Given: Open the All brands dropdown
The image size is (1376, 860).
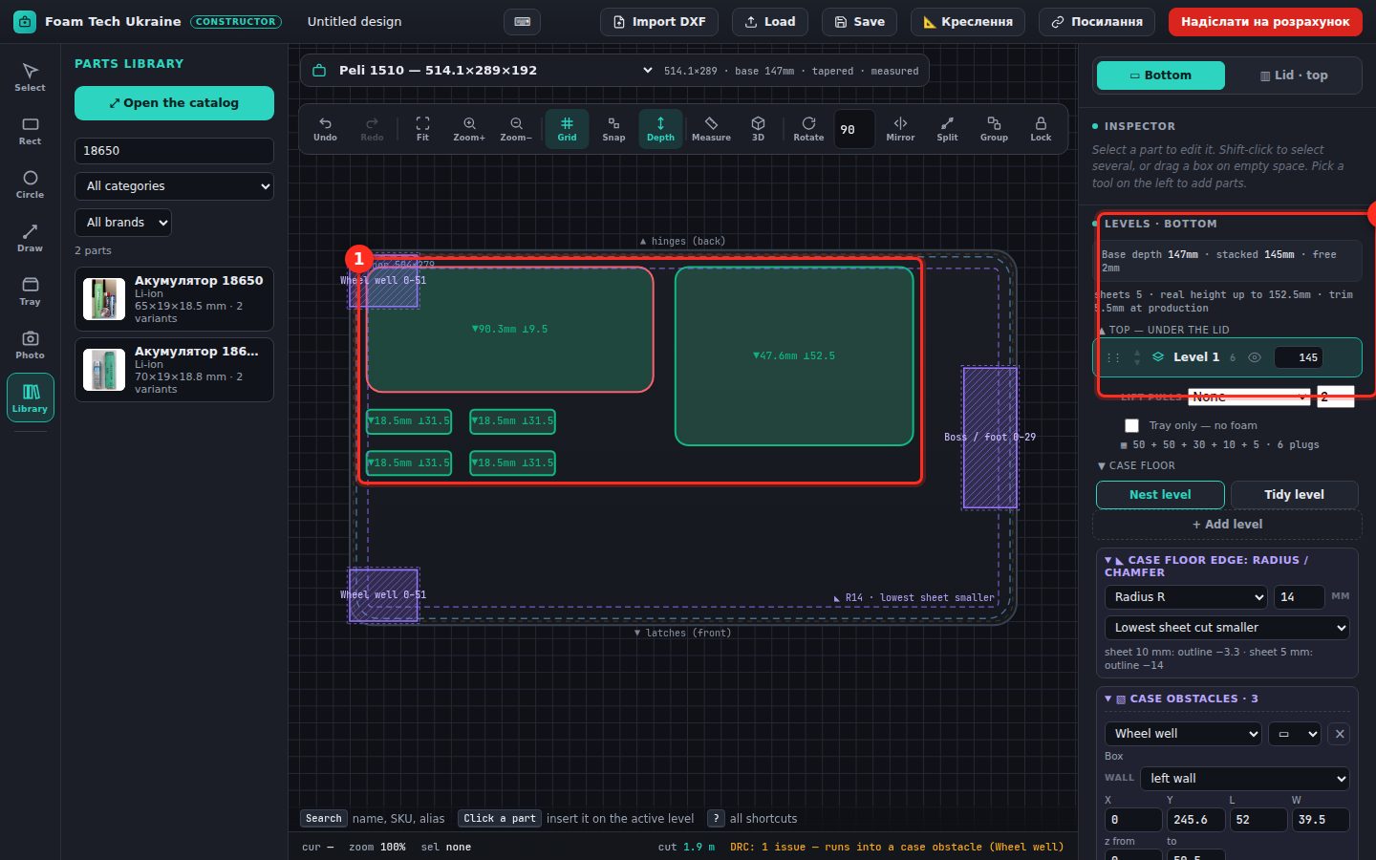Looking at the screenshot, I should [123, 223].
